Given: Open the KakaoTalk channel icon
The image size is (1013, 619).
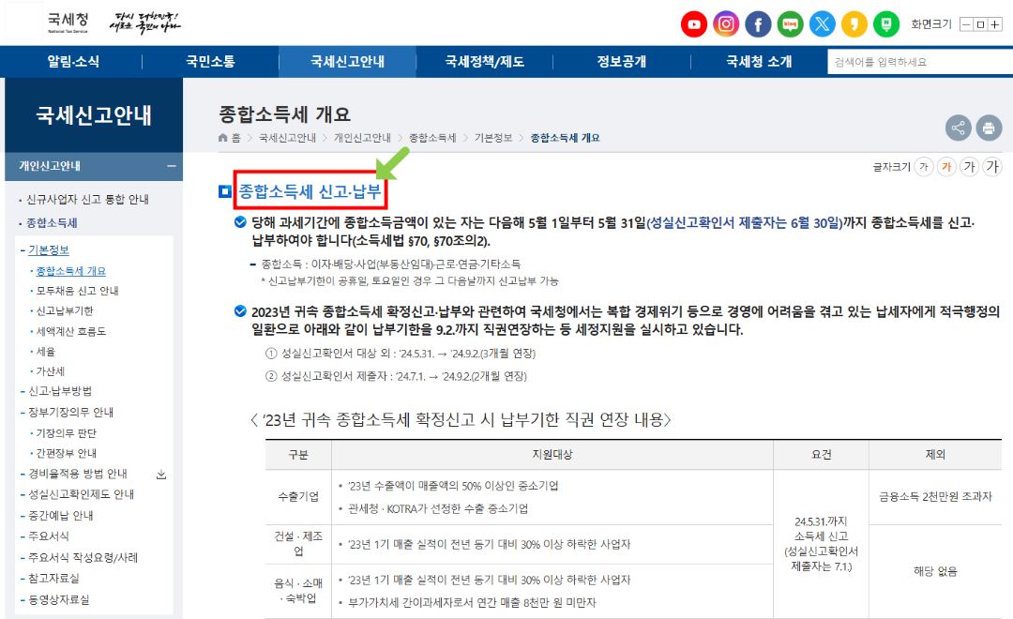Looking at the screenshot, I should [x=854, y=24].
